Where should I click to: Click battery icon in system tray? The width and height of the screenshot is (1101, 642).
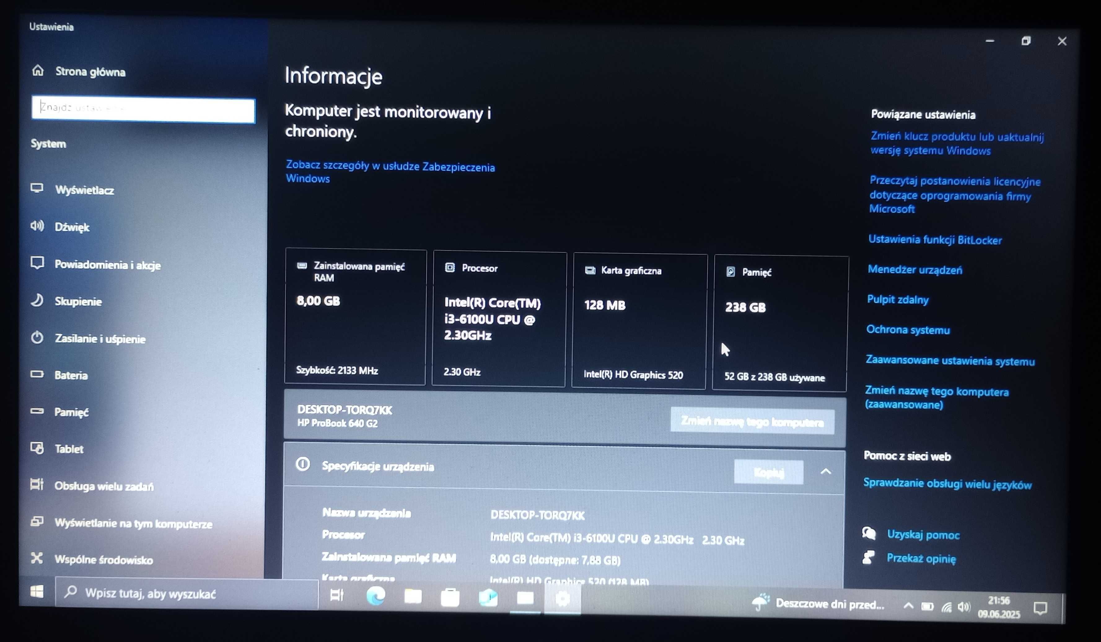point(927,607)
